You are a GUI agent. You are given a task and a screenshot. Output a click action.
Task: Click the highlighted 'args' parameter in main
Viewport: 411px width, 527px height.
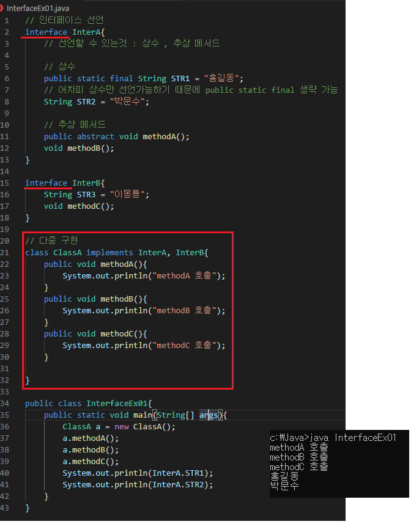(x=209, y=415)
